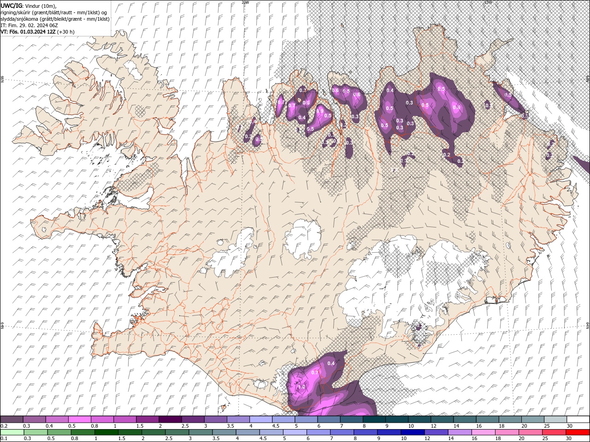Pick upper legend swatch between 0.5 and 0.8

79,419
